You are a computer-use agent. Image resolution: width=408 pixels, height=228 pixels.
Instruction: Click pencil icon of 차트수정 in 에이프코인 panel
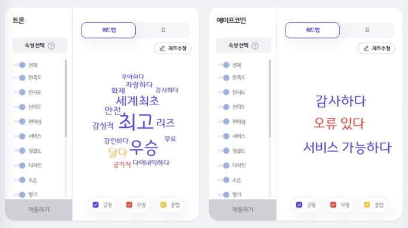coord(366,48)
